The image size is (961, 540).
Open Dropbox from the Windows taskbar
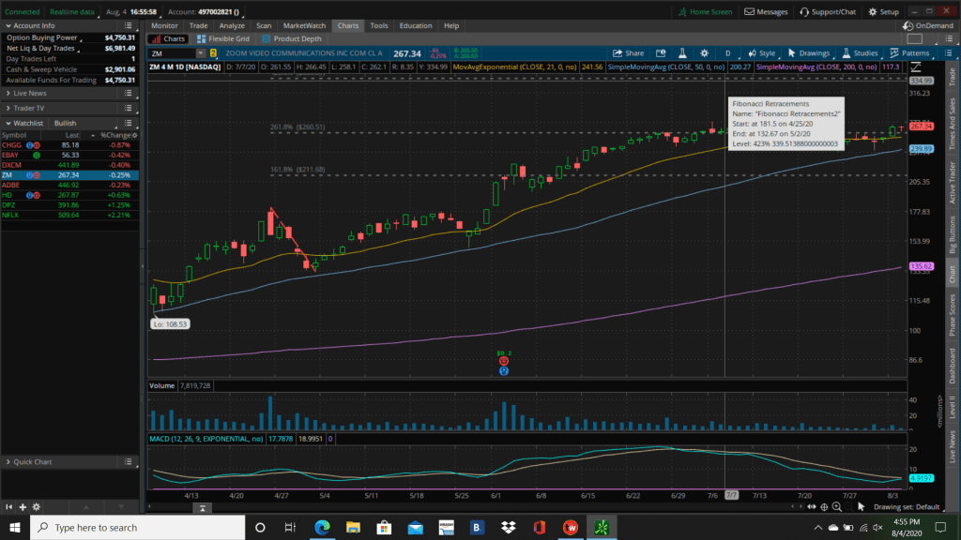(507, 528)
